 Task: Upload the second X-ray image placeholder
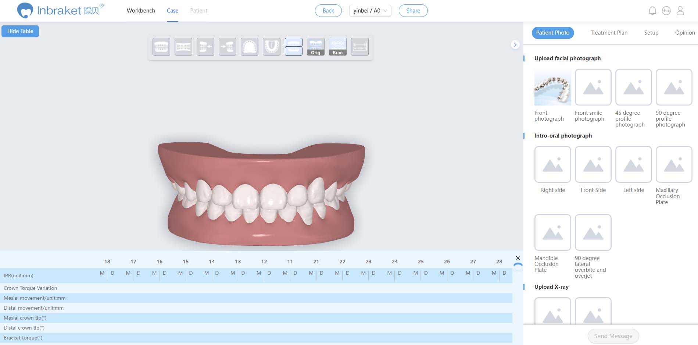tap(593, 311)
